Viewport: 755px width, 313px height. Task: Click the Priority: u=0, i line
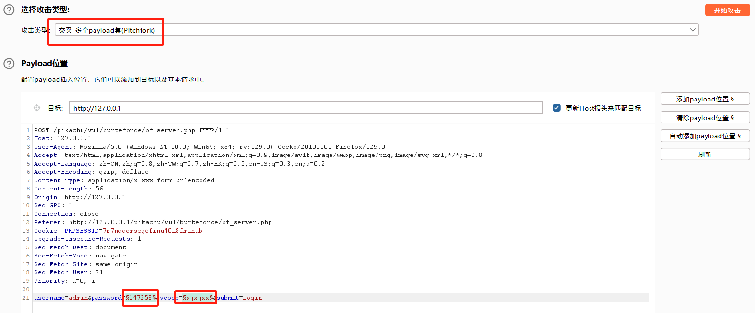[x=65, y=281]
